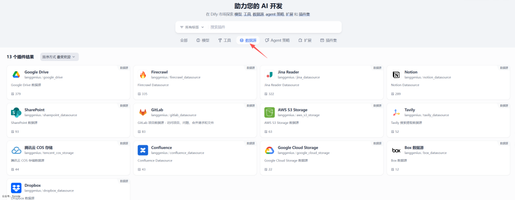Open the Google Cloud Storage plugin title

[298, 148]
